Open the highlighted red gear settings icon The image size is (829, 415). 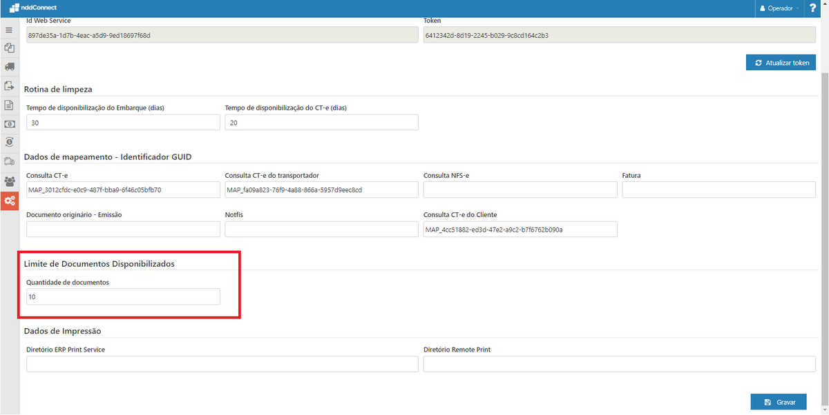pyautogui.click(x=9, y=201)
